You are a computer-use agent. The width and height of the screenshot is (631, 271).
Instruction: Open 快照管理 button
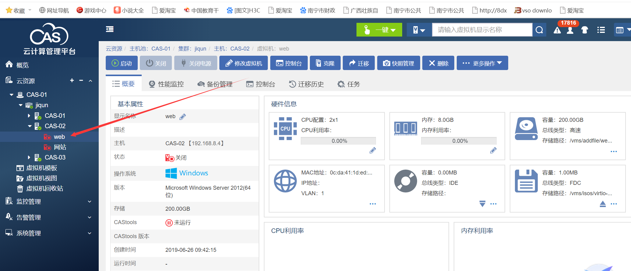(399, 63)
